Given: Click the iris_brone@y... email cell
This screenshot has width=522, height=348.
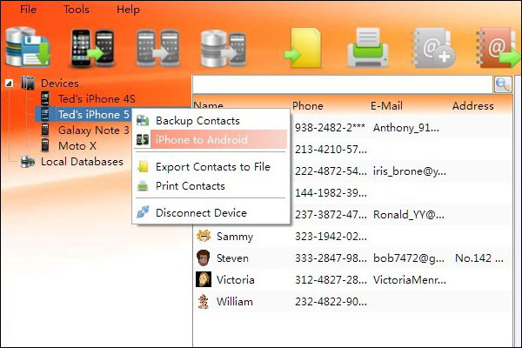Looking at the screenshot, I should (x=410, y=171).
